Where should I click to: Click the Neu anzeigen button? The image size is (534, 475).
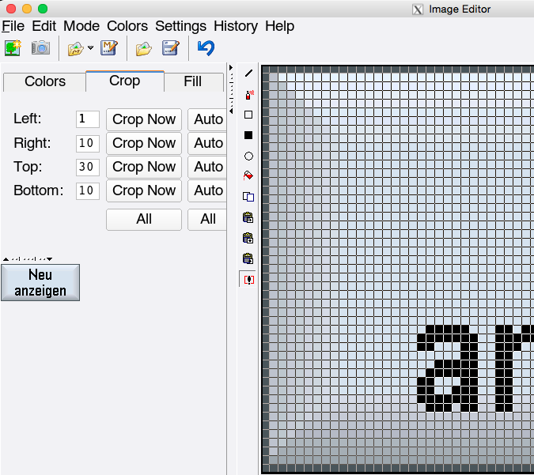tap(40, 282)
